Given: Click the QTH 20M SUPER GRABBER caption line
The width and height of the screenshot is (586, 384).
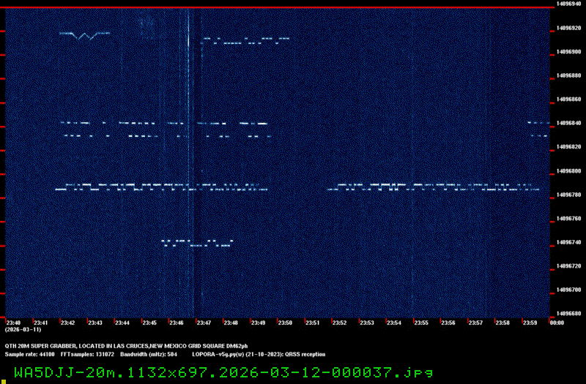Looking at the screenshot, I should 126,346.
